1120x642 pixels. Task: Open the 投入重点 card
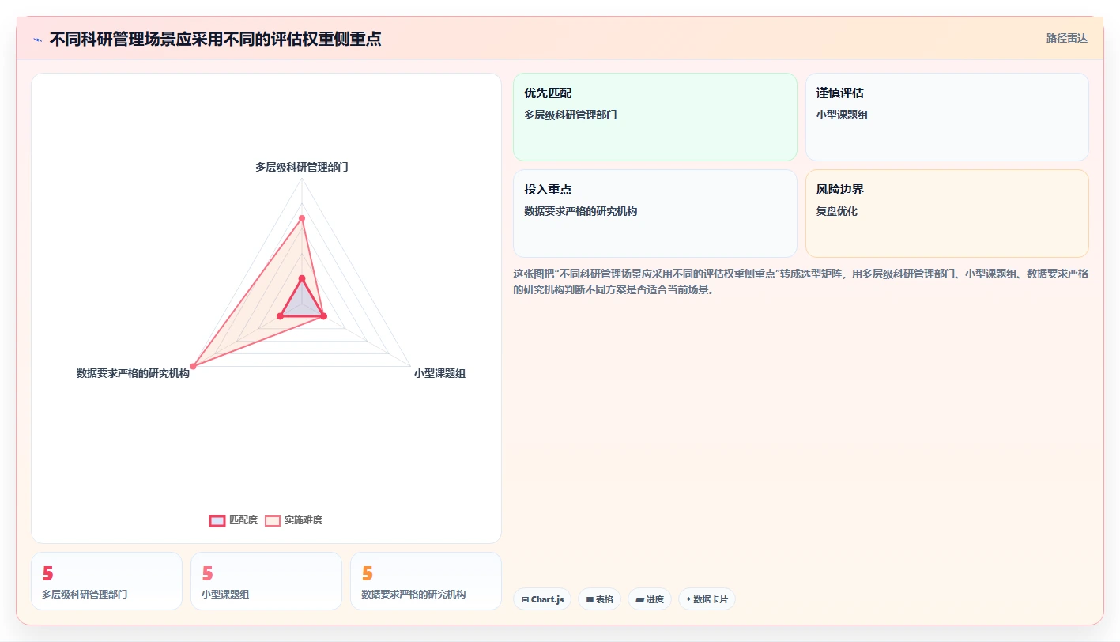(655, 213)
